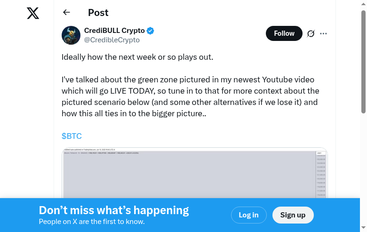This screenshot has height=232, width=367.
Task: Click the "Don't miss what's happening" banner heading
Action: pos(114,210)
